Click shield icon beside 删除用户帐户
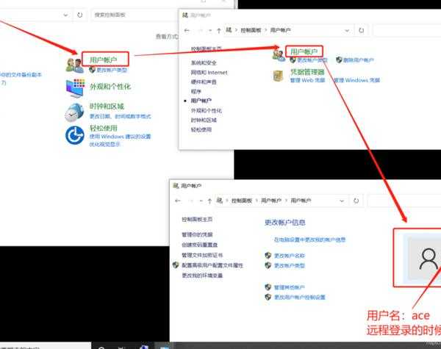Screen dimensions: 441x349 (339, 60)
